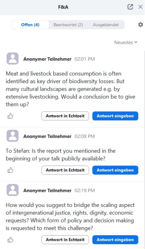Click Antwort eingeben for 02:19 PM question
Viewport: 145px width, 249px height.
tap(115, 240)
